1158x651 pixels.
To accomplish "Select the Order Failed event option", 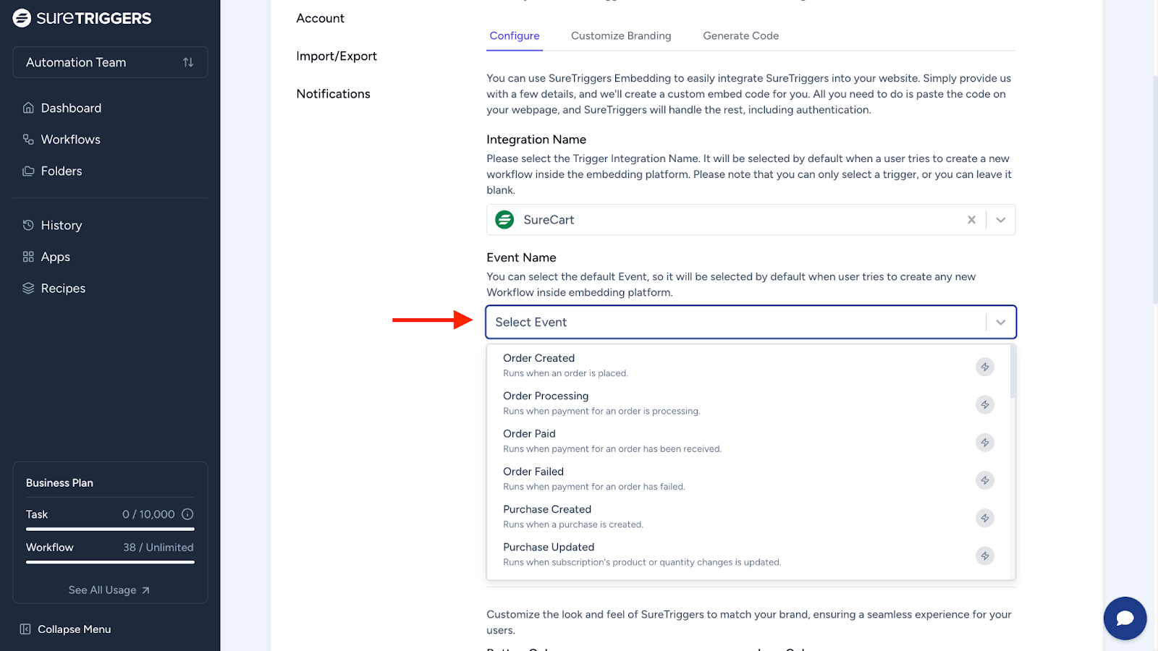I will tap(533, 472).
